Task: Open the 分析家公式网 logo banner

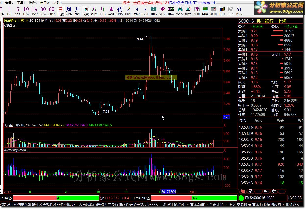Action: pyautogui.click(x=279, y=7)
